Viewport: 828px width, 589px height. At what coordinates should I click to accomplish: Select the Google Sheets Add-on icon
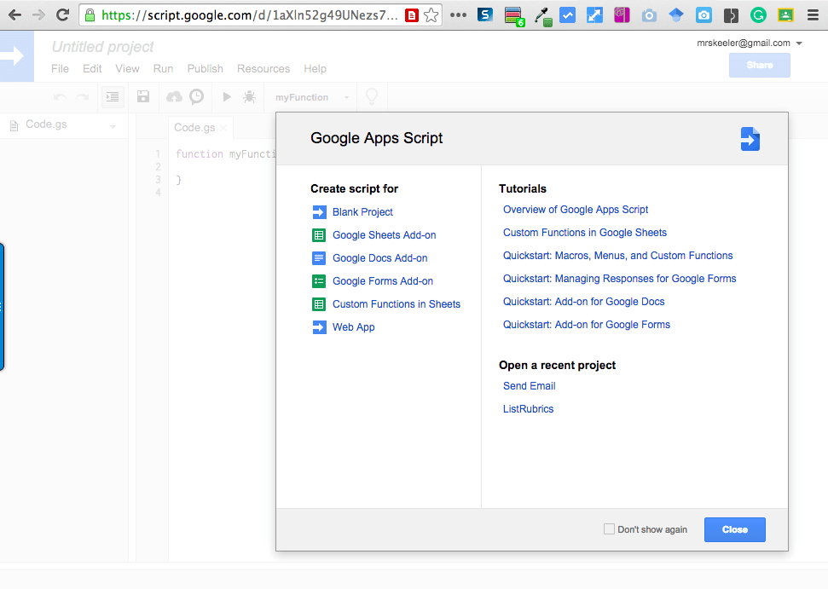tap(319, 234)
